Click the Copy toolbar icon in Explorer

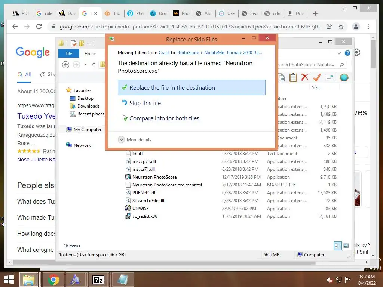[x=282, y=78]
